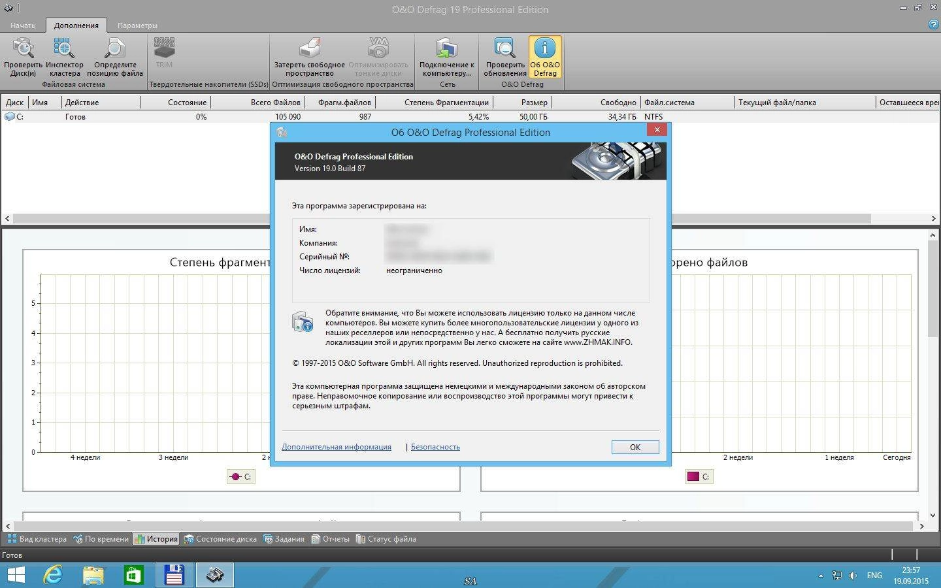Switch to the Дополнения ribbon tab
This screenshot has height=588, width=941.
76,25
